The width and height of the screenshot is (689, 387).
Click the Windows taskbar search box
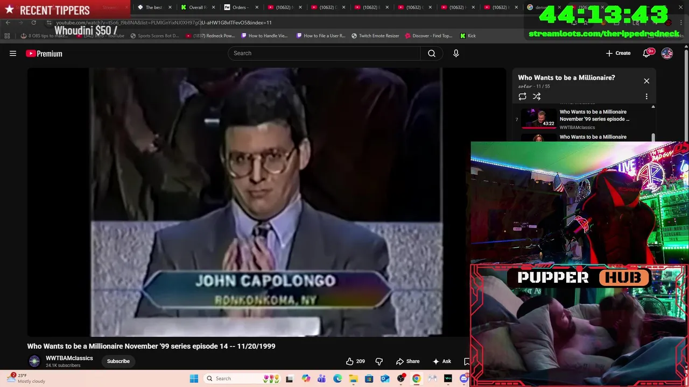[242, 378]
